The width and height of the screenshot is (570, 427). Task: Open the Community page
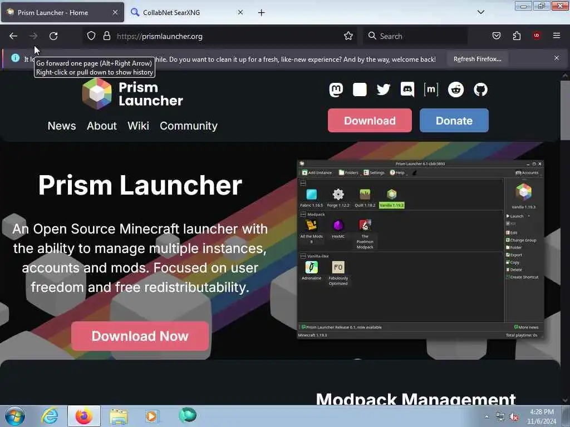(189, 126)
